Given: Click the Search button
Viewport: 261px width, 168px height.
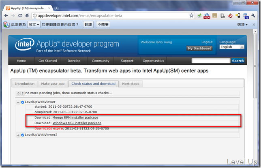Looking at the screenshot, I should pos(238,61).
